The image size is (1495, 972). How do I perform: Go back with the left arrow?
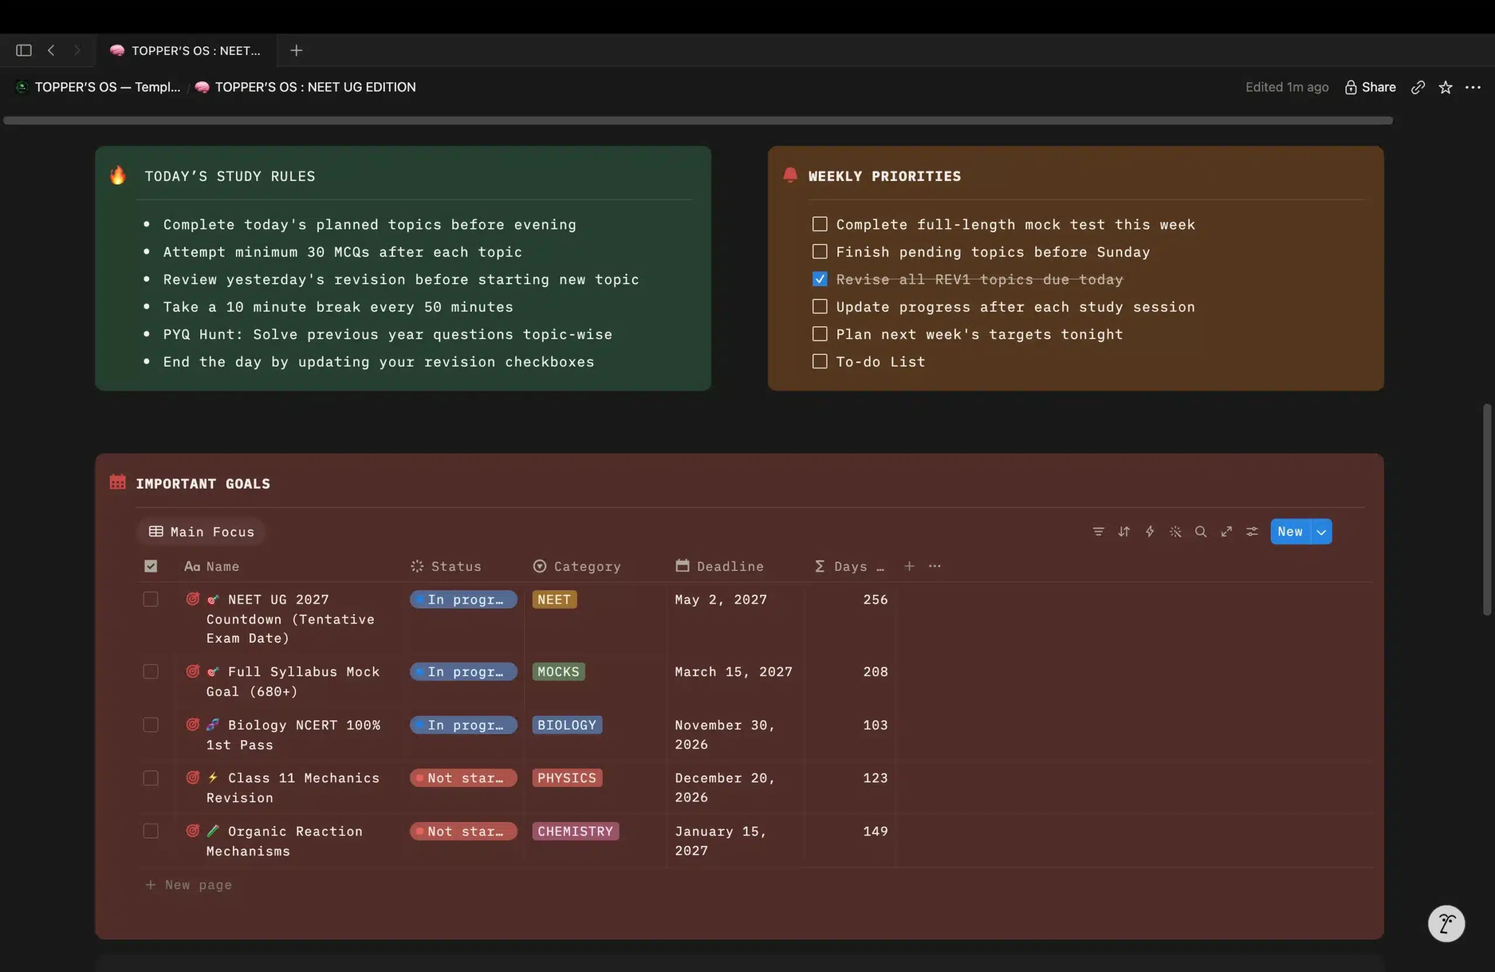(51, 50)
